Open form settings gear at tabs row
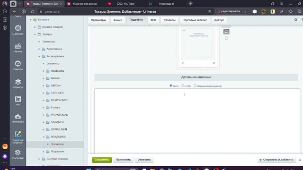303x170 pixels. pyautogui.click(x=296, y=20)
